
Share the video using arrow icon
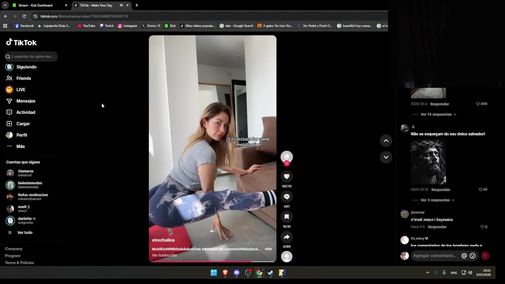coord(286,237)
